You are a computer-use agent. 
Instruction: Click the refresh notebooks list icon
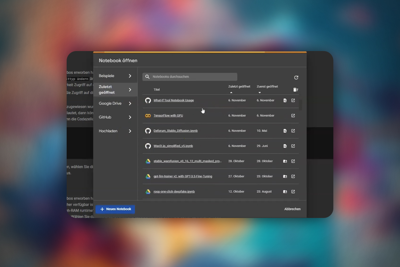pyautogui.click(x=296, y=77)
